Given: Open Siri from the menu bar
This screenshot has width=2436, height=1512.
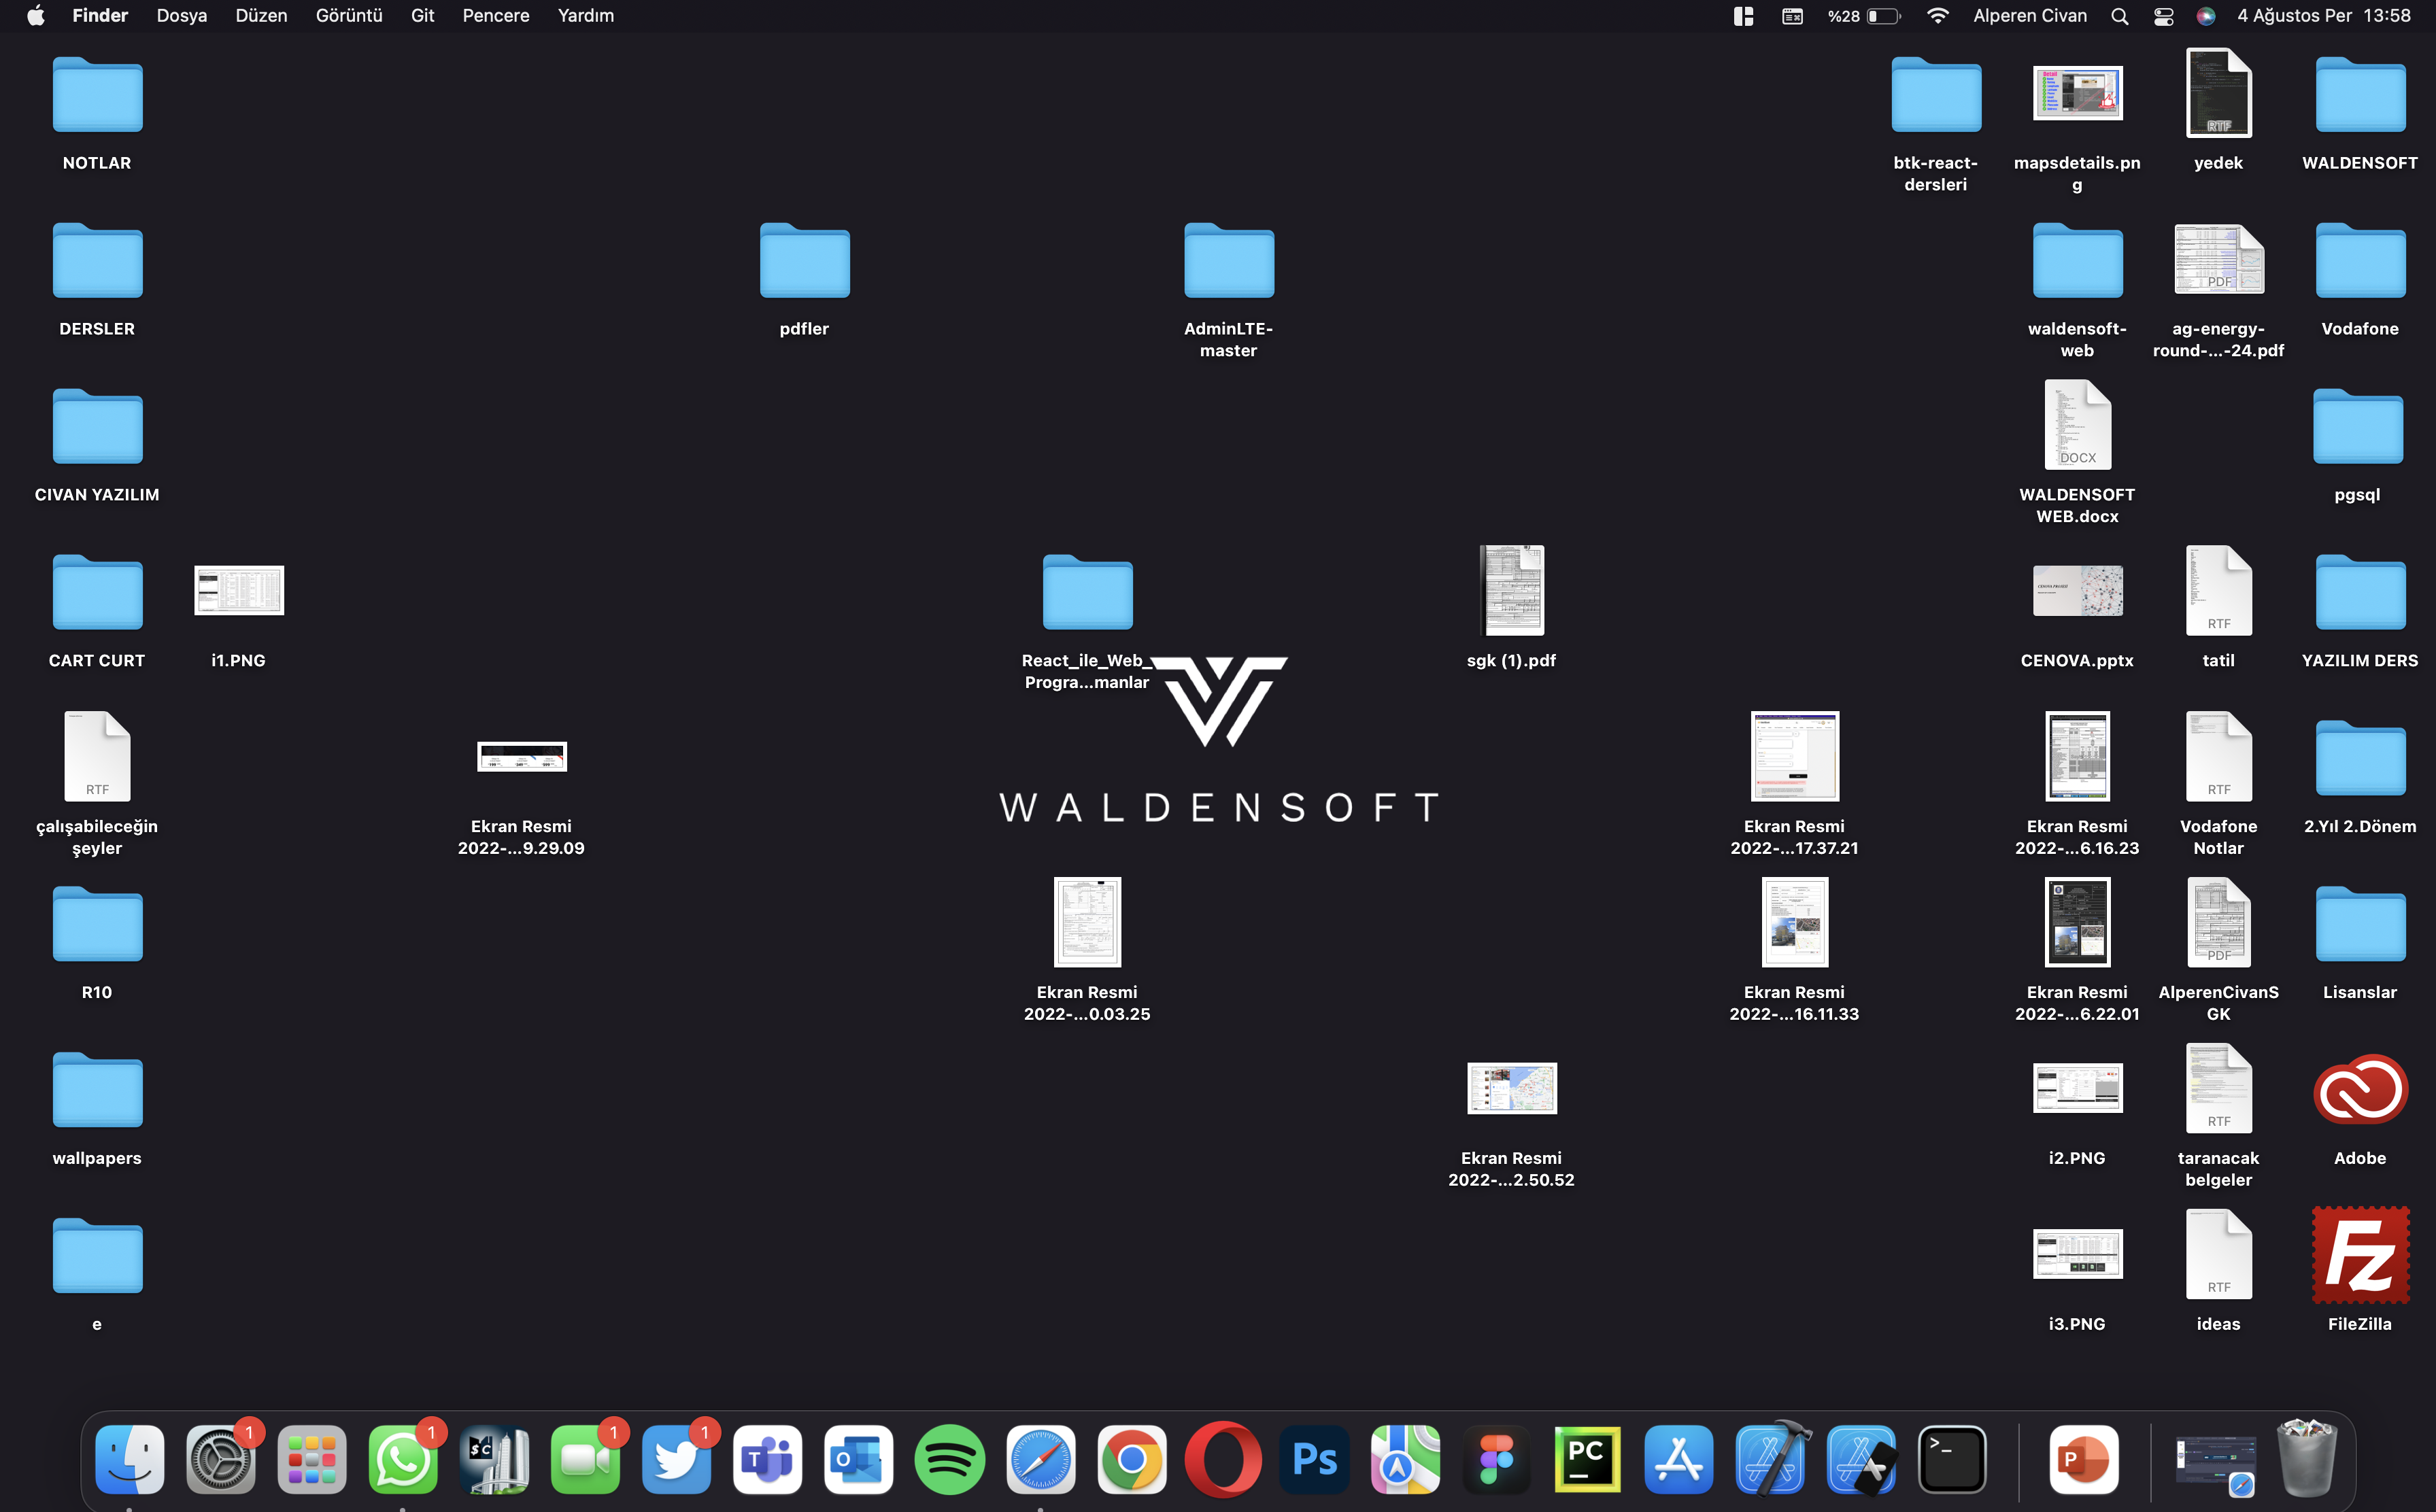Looking at the screenshot, I should [2206, 16].
